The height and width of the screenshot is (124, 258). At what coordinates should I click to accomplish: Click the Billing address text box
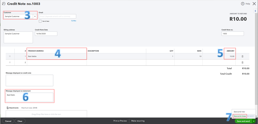pos(18,37)
